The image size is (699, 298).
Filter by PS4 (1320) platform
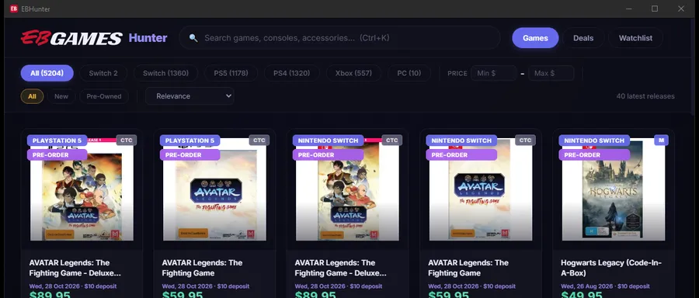(291, 73)
